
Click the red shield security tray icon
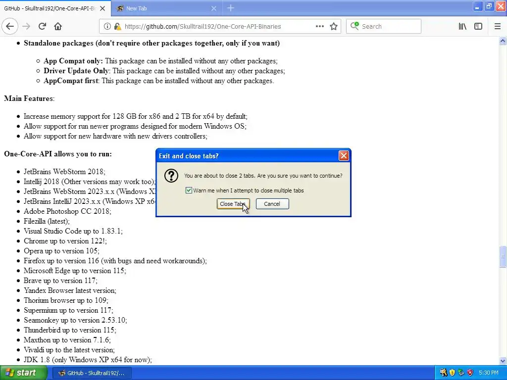(x=470, y=373)
